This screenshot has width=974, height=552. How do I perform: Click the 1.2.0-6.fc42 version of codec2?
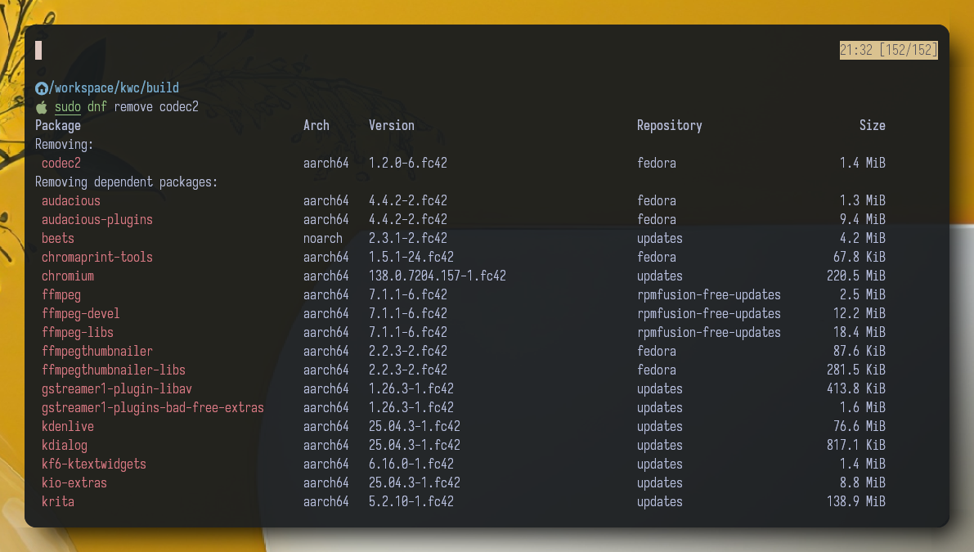coord(408,163)
